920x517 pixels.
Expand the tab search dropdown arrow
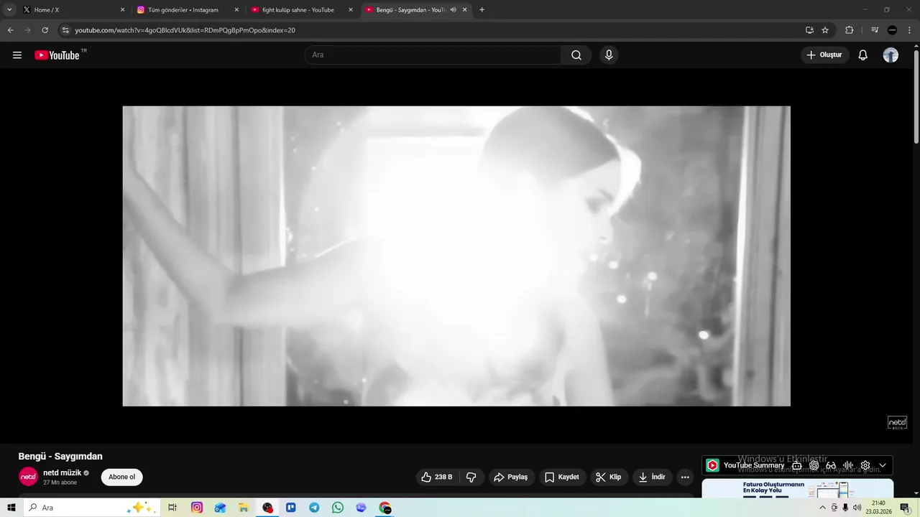click(9, 10)
